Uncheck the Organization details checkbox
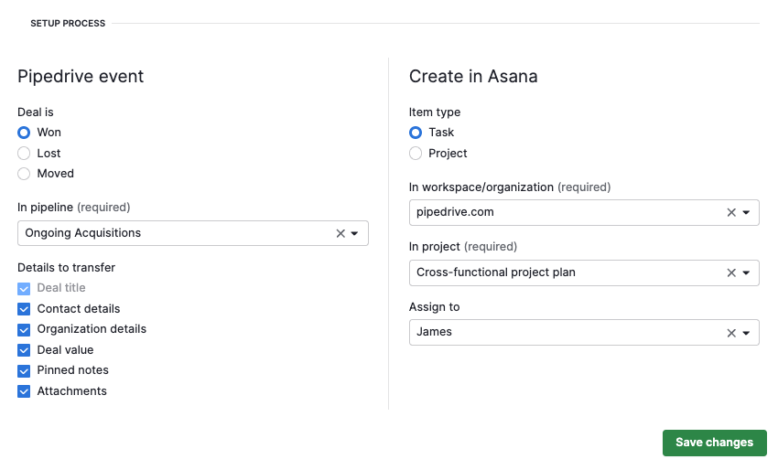 tap(24, 329)
